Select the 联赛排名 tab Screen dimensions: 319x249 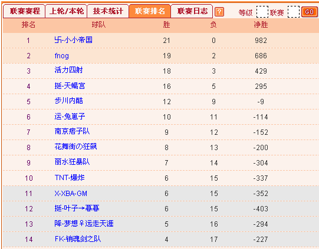pos(150,11)
